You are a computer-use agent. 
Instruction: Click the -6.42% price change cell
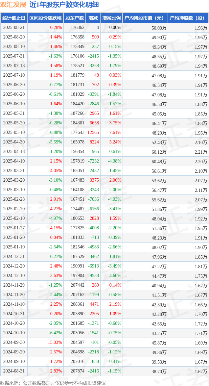(55, 333)
